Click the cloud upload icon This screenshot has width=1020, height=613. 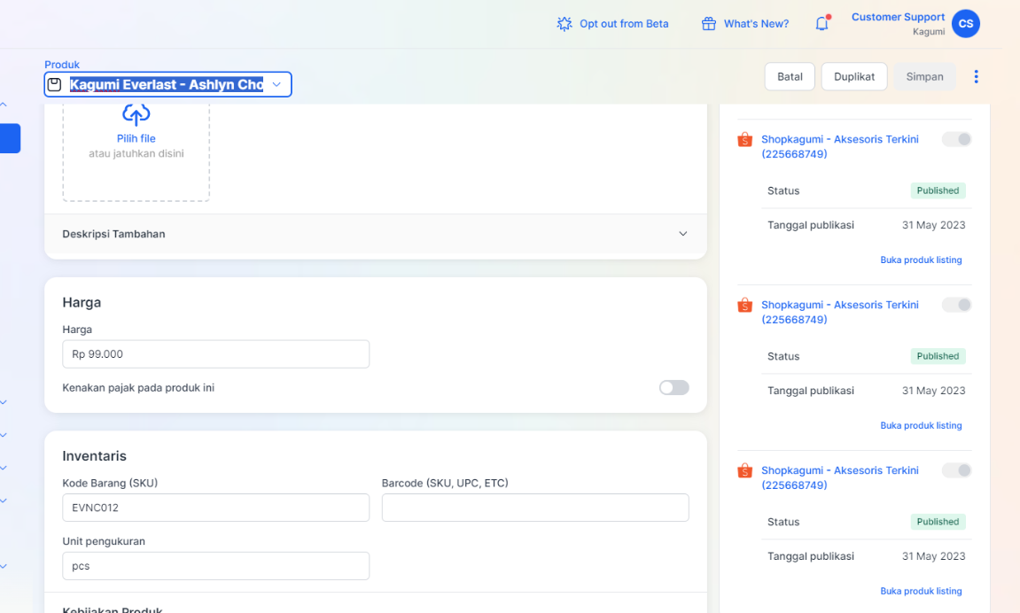[x=136, y=114]
